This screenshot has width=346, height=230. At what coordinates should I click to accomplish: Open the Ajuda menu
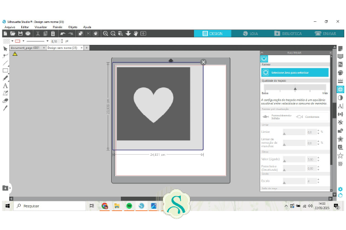click(x=87, y=27)
